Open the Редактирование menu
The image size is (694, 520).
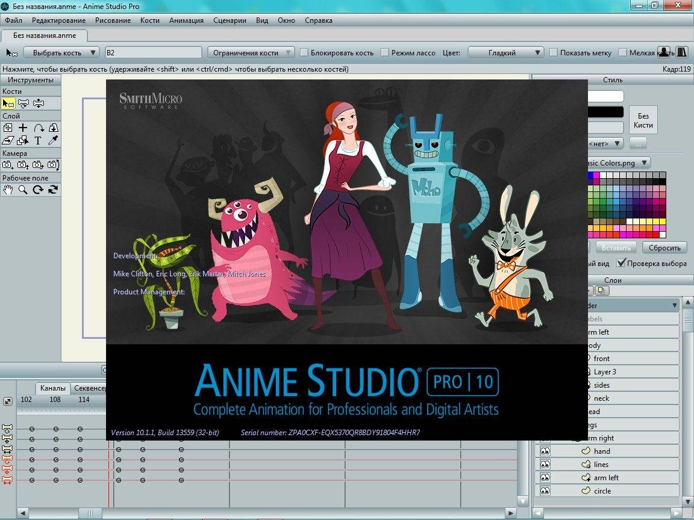58,20
